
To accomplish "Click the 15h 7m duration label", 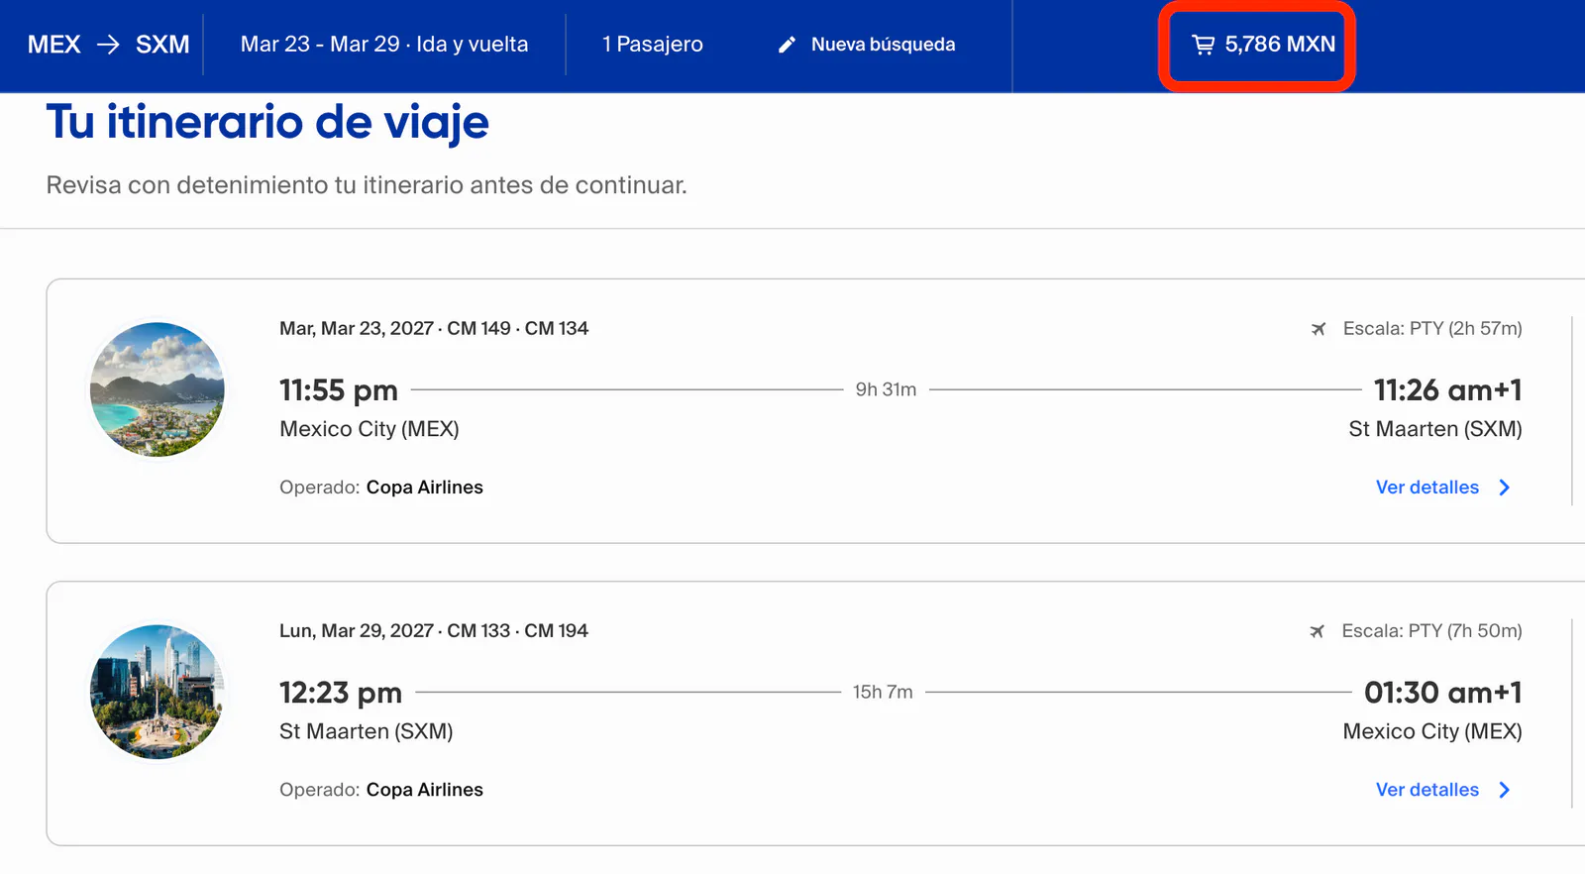I will [883, 693].
